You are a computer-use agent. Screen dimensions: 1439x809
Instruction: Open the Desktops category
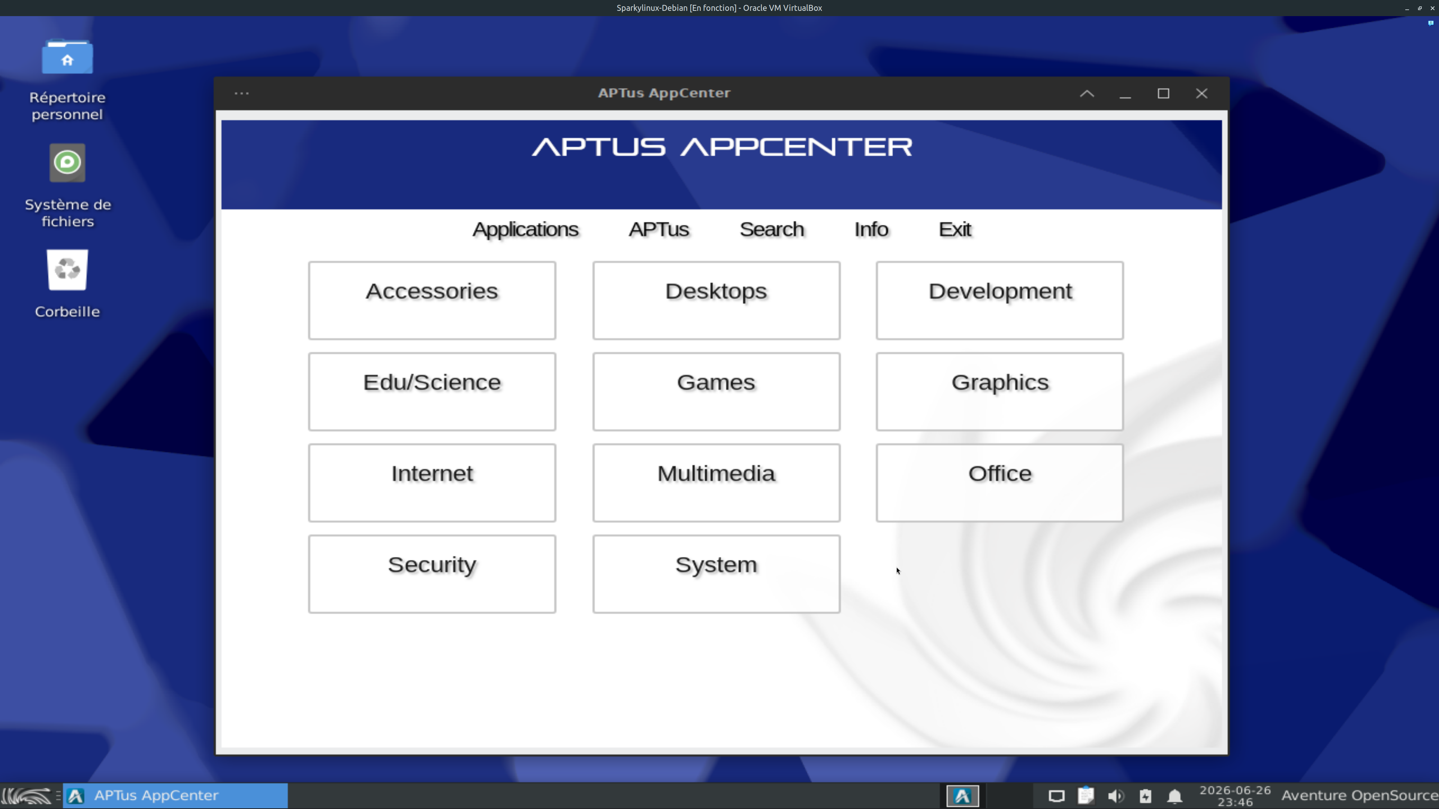716,300
